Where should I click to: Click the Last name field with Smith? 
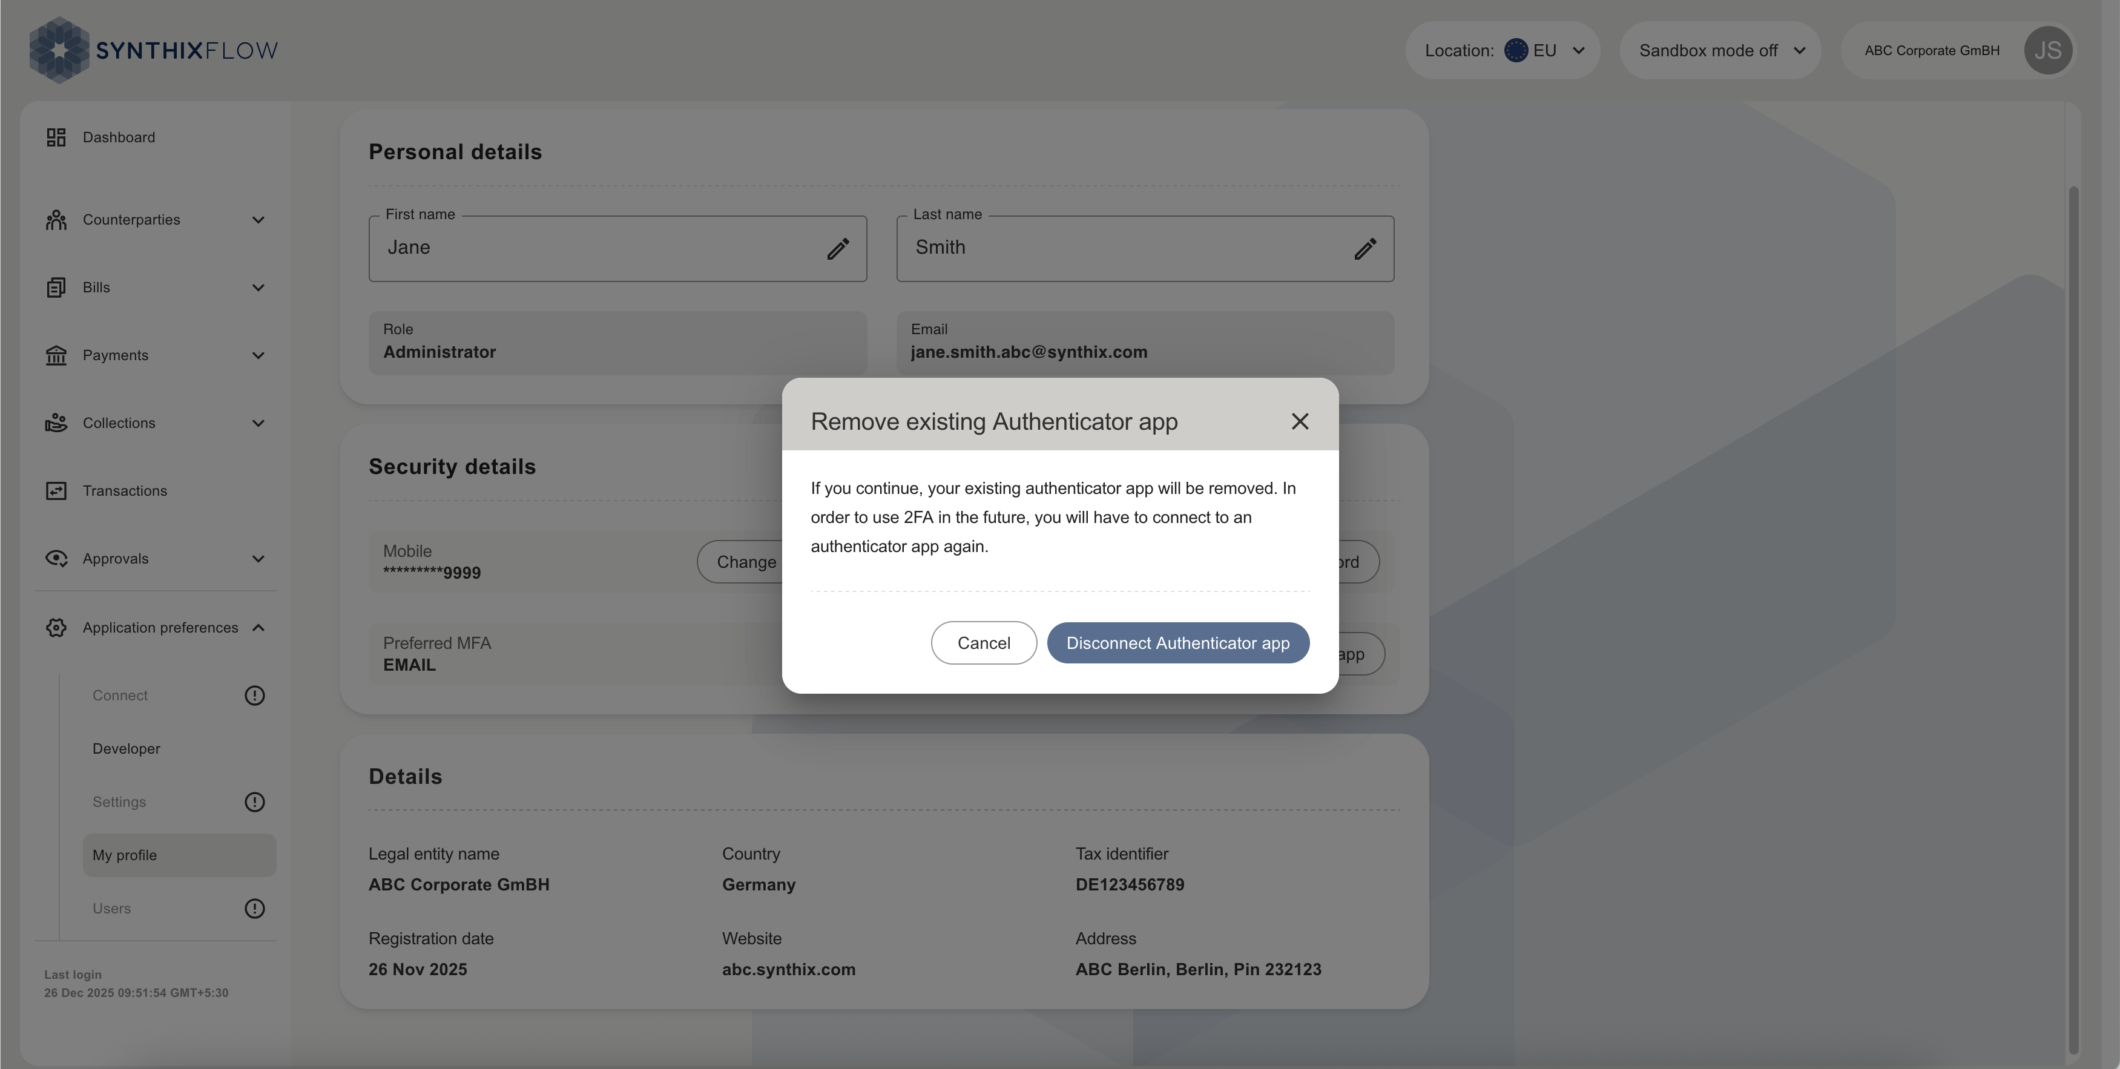pyautogui.click(x=1145, y=249)
